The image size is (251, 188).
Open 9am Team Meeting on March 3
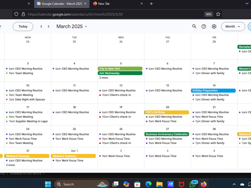[20, 73]
